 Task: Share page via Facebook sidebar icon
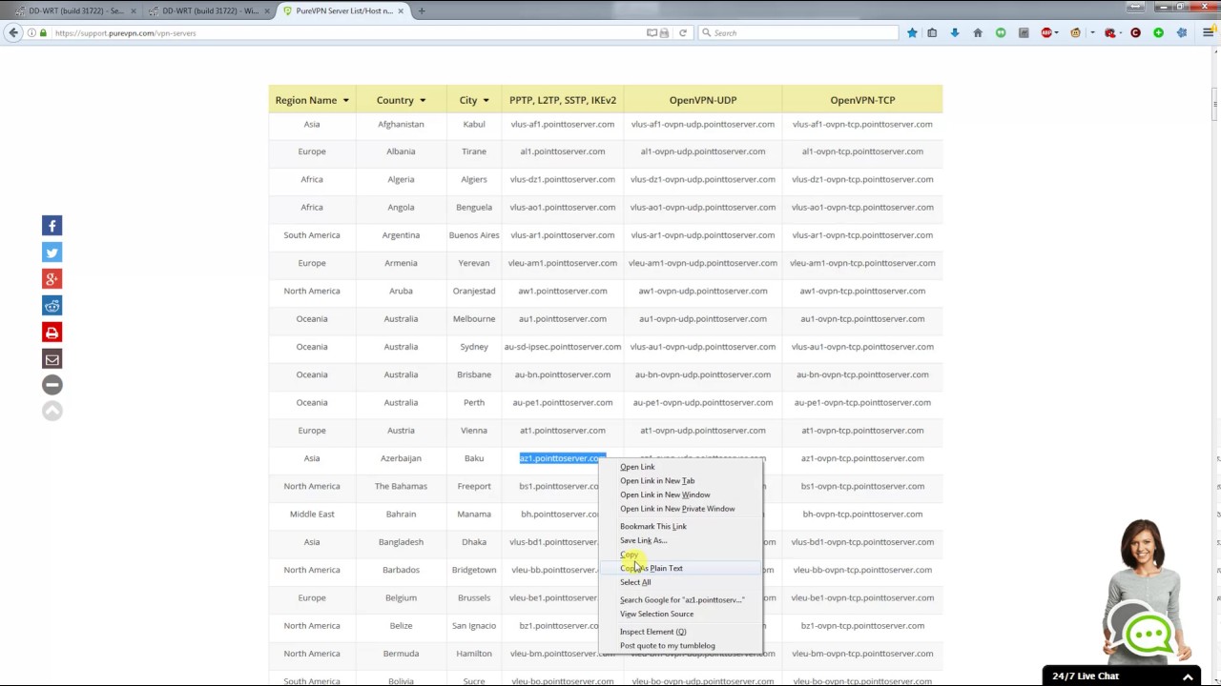(x=52, y=226)
